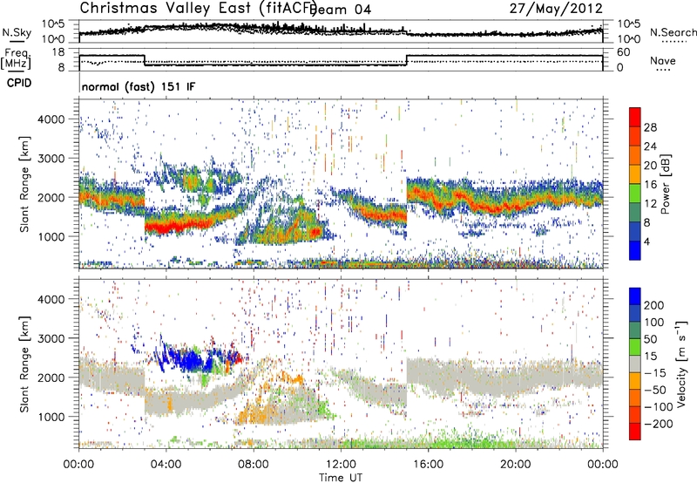Click the 'Velocity [m s-1]' colorbar title

pyautogui.click(x=681, y=364)
